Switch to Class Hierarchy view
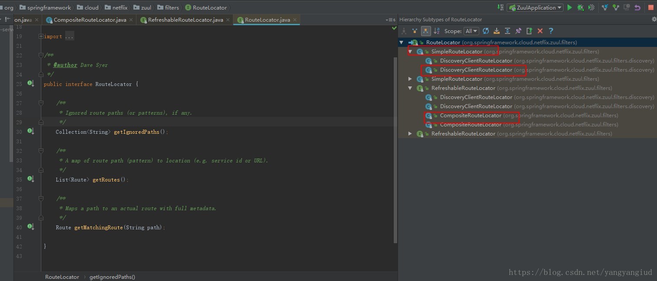The image size is (657, 281). point(404,31)
